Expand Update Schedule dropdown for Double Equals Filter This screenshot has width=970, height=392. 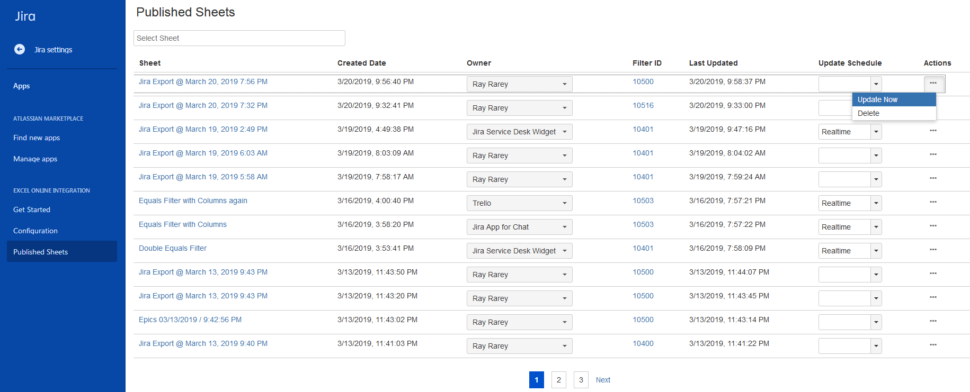tap(876, 251)
